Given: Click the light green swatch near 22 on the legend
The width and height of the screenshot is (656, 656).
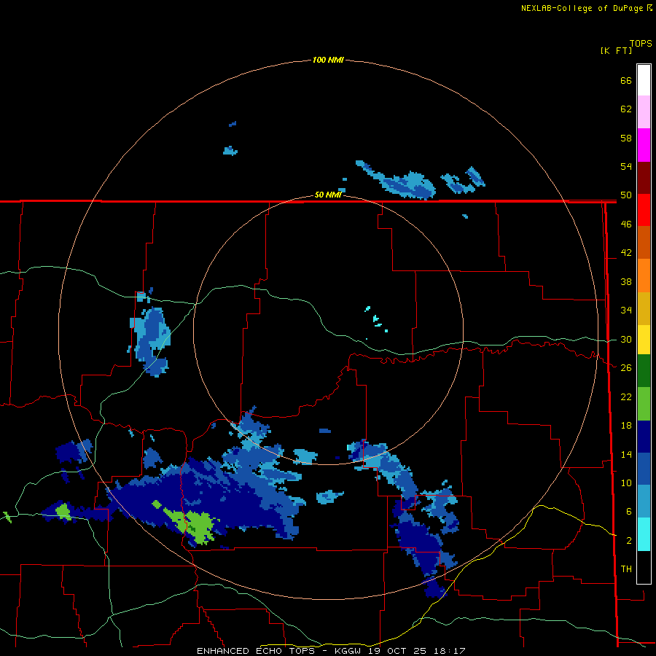Looking at the screenshot, I should click(644, 404).
